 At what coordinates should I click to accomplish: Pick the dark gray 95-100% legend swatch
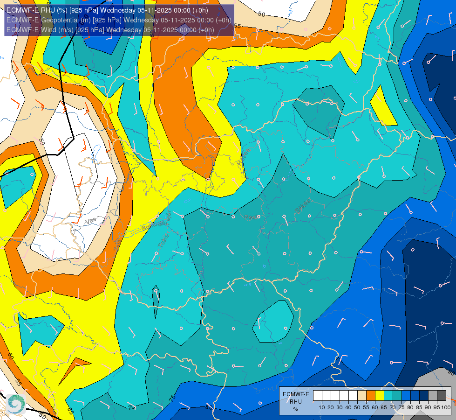[442, 396]
